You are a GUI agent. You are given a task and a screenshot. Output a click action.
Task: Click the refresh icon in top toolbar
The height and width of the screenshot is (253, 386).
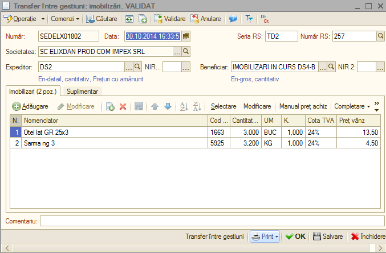[129, 19]
